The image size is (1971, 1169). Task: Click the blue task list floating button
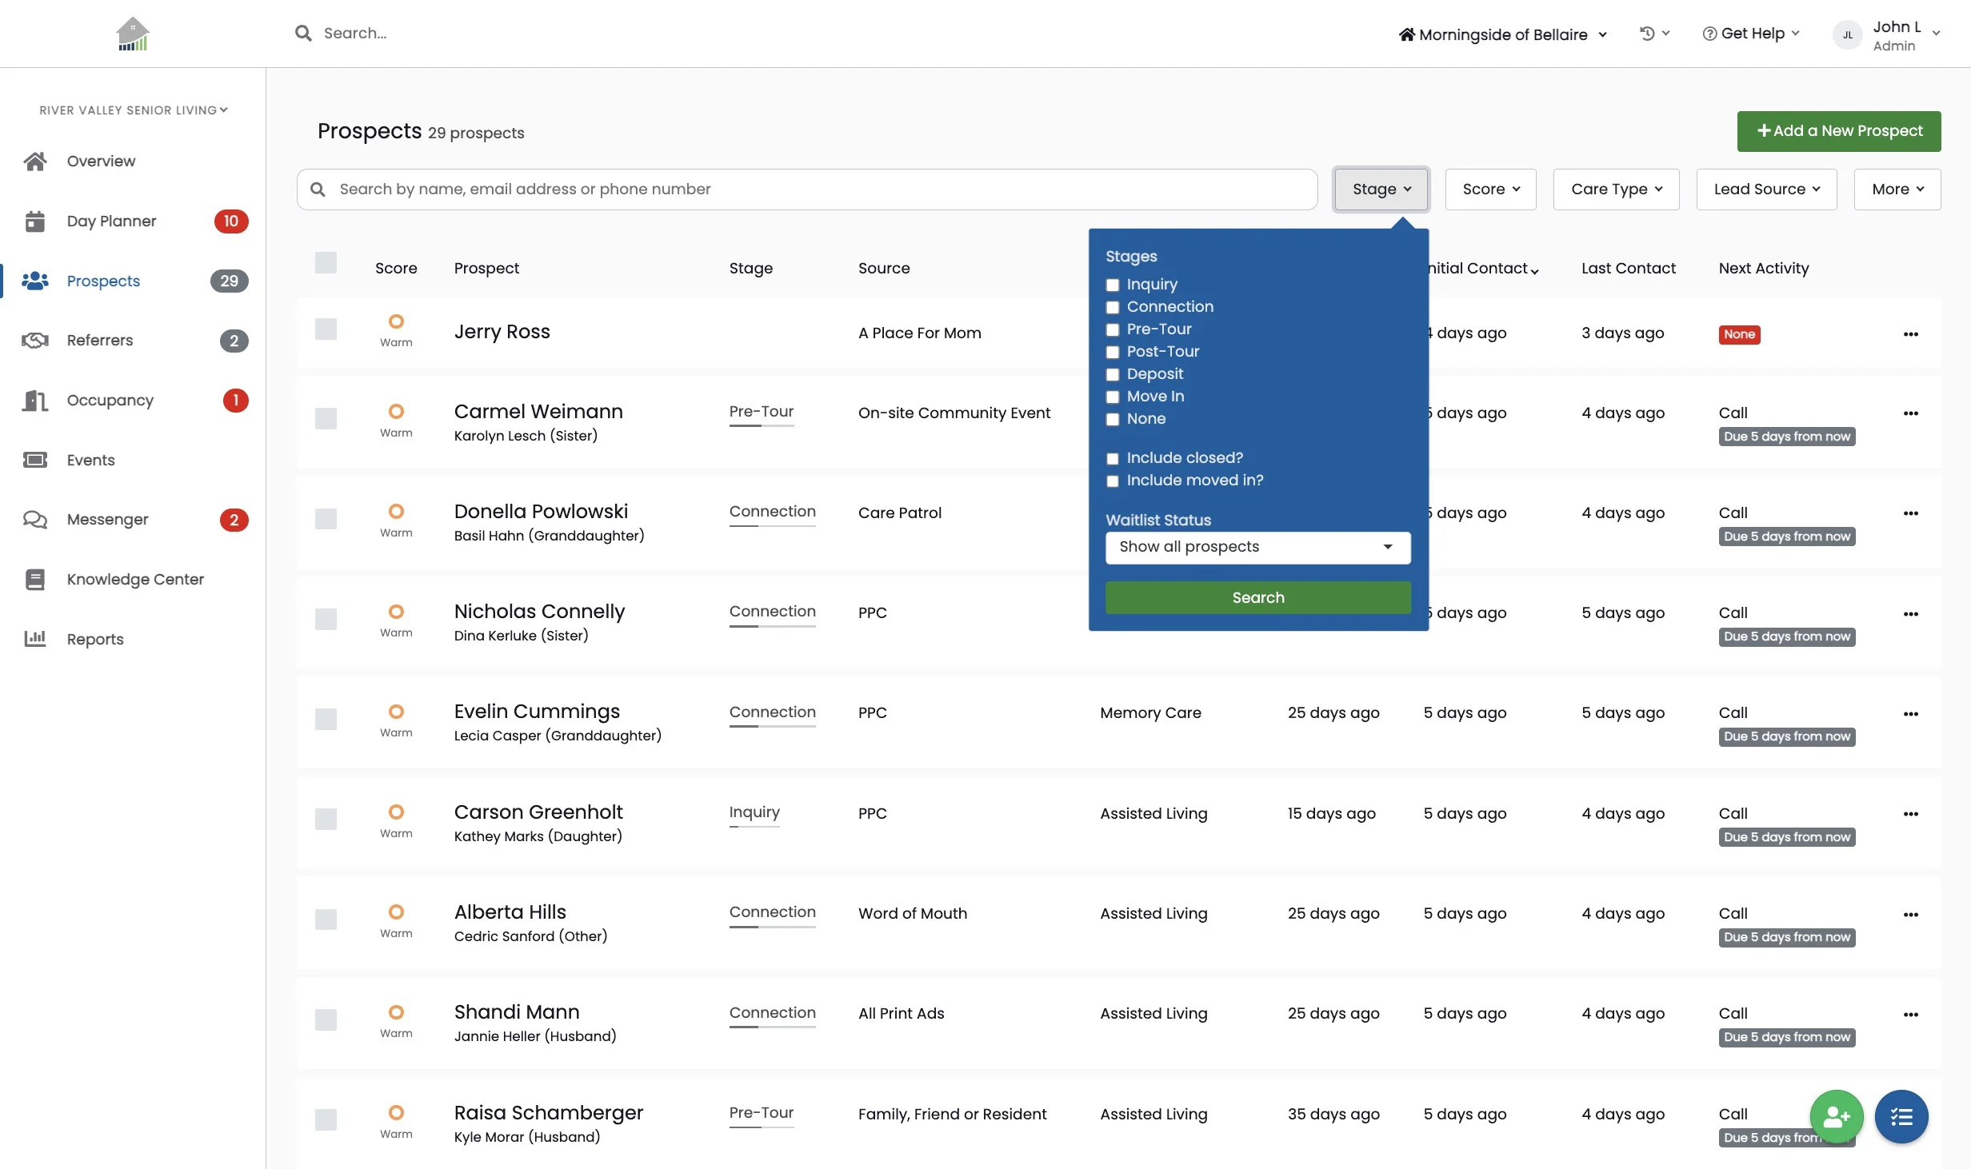pyautogui.click(x=1901, y=1116)
